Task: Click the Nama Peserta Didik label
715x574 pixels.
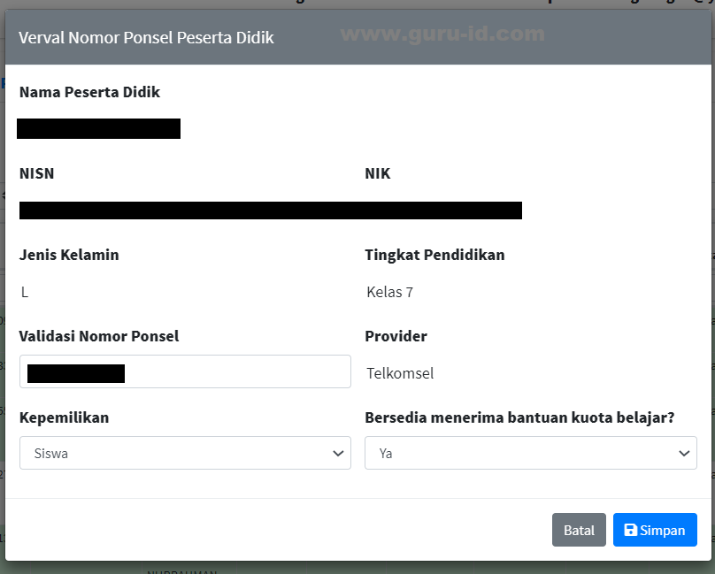Action: pos(89,92)
